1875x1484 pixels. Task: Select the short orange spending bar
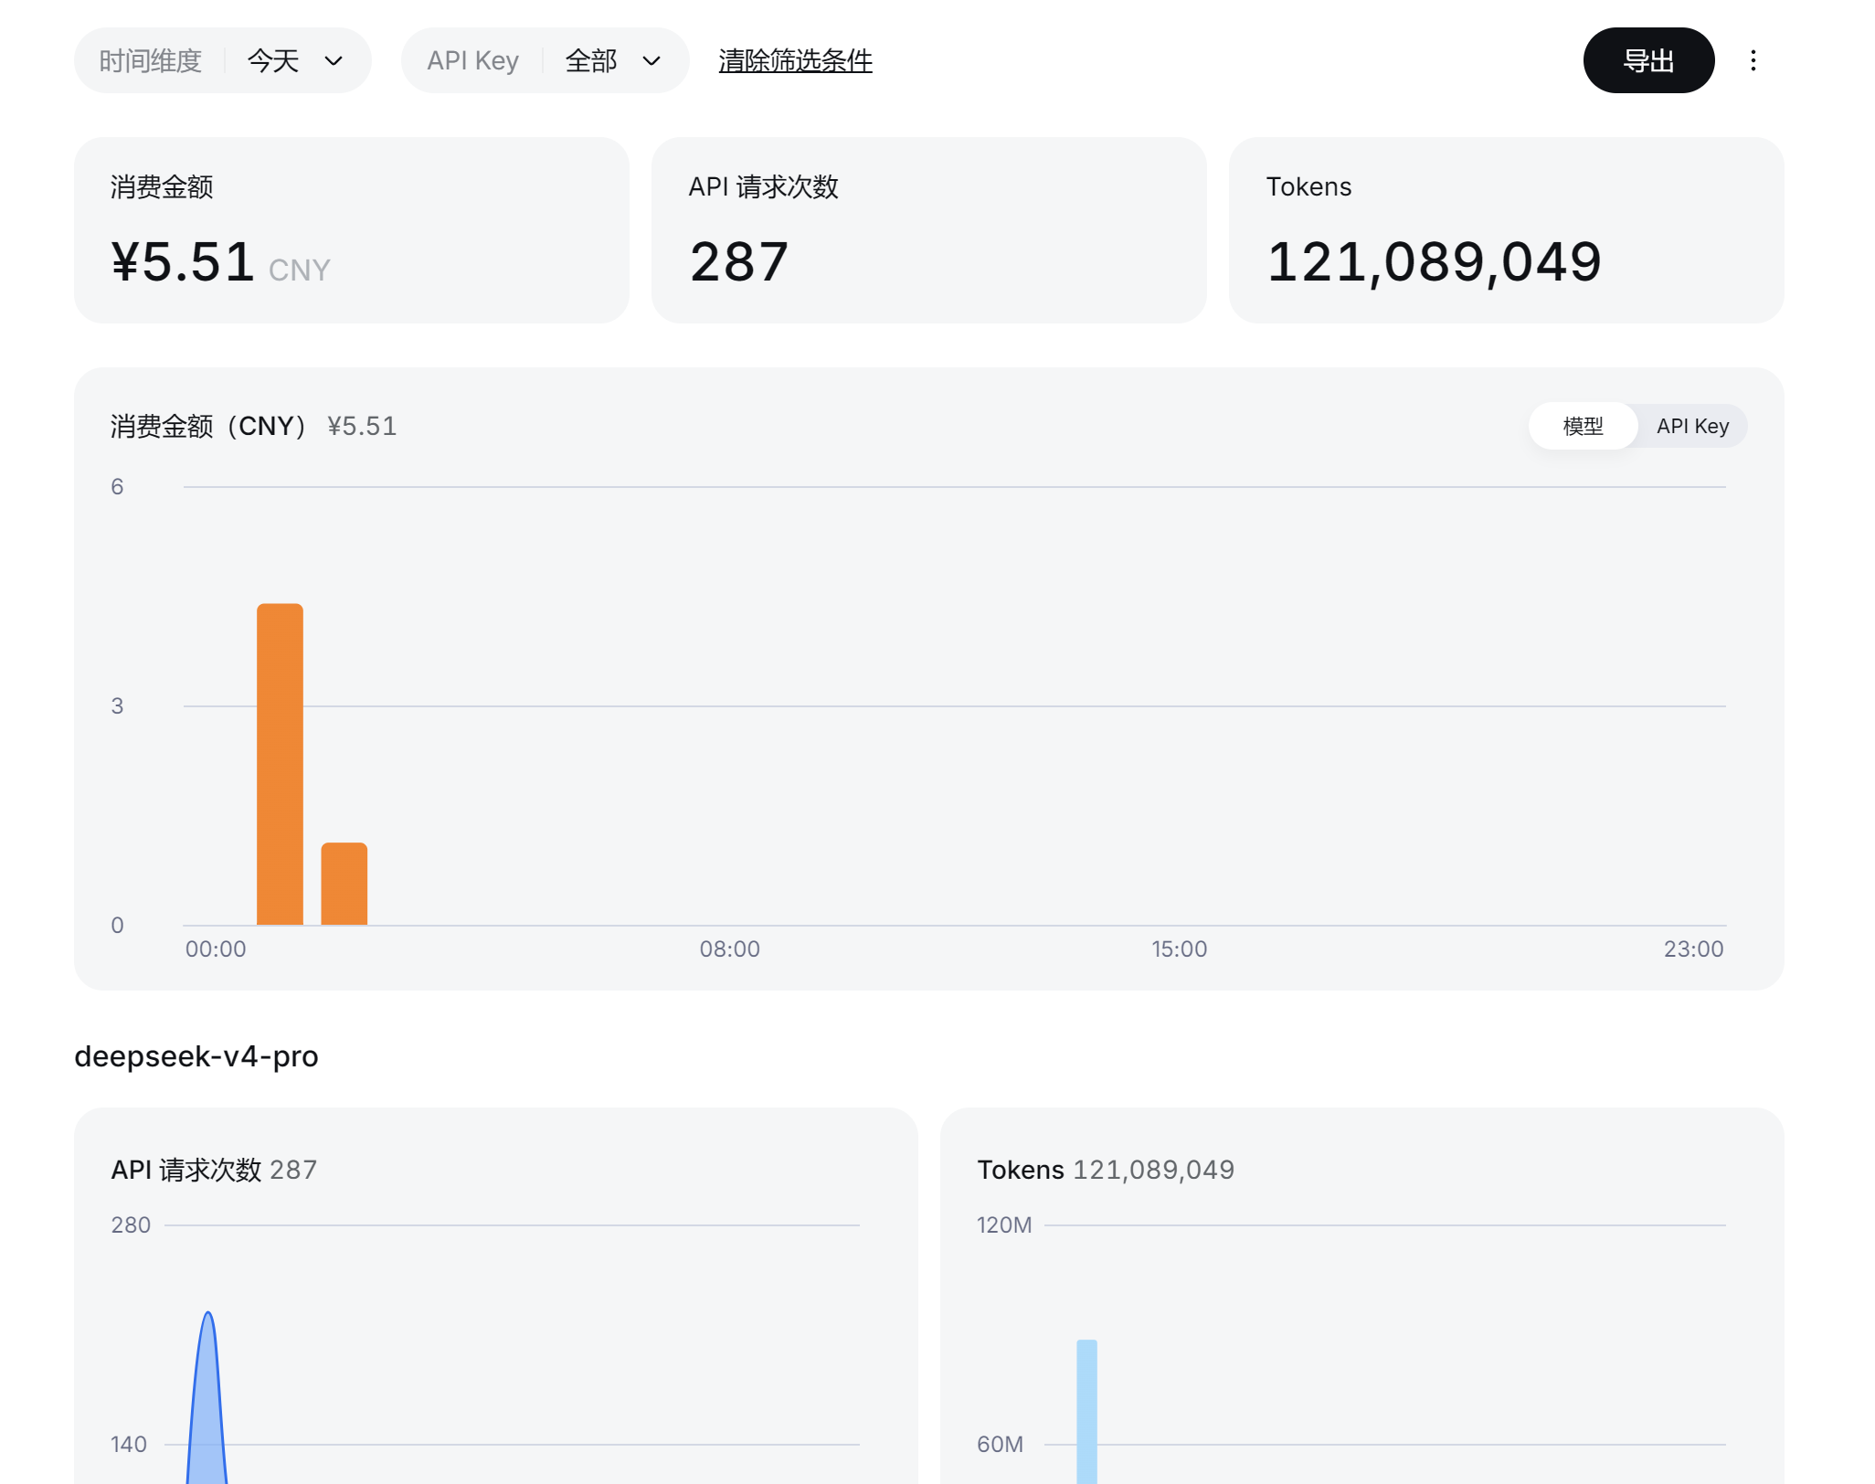344,884
